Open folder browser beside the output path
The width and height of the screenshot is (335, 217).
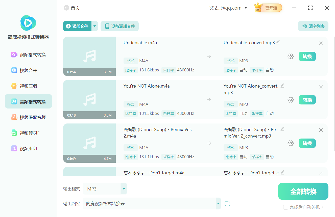pos(227,203)
